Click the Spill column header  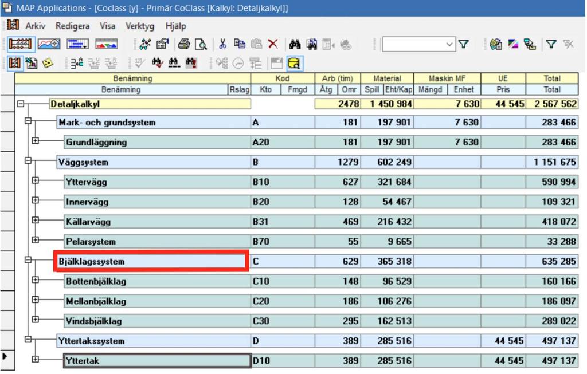click(371, 90)
